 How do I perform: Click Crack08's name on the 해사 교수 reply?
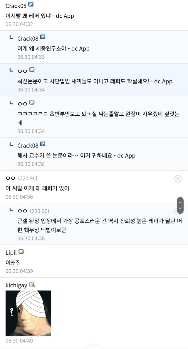tap(28, 145)
